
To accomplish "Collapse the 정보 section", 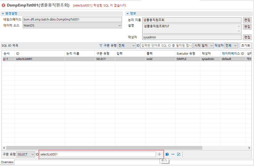I will tap(127, 14).
